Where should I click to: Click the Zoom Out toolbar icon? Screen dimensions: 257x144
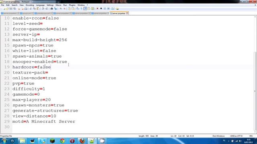coord(64,8)
